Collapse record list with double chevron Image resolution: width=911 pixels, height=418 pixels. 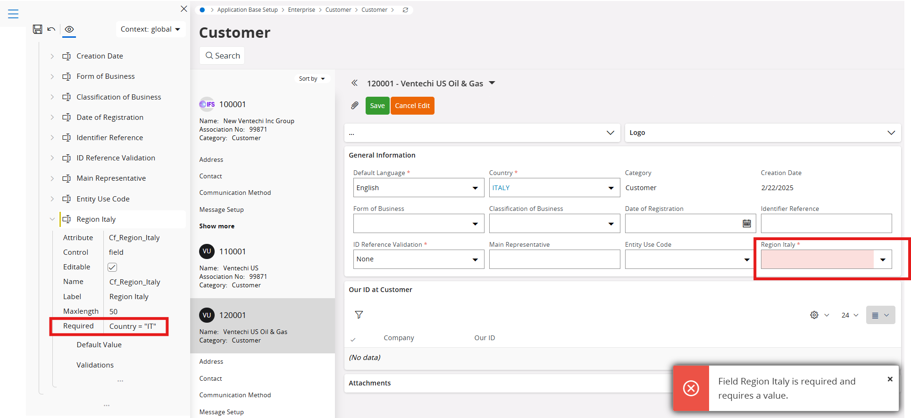tap(354, 83)
